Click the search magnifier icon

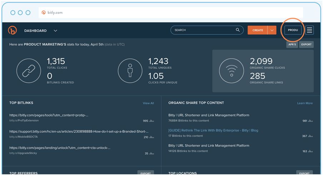[238, 30]
